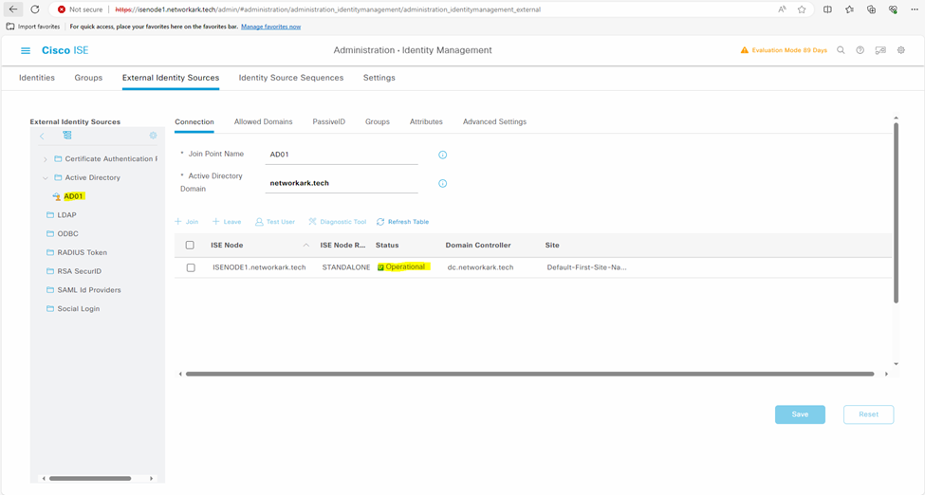Click the tree view icon in sidebar
Viewport: 925px width, 495px height.
[67, 136]
